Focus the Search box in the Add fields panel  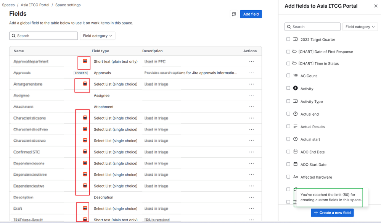coord(312,27)
